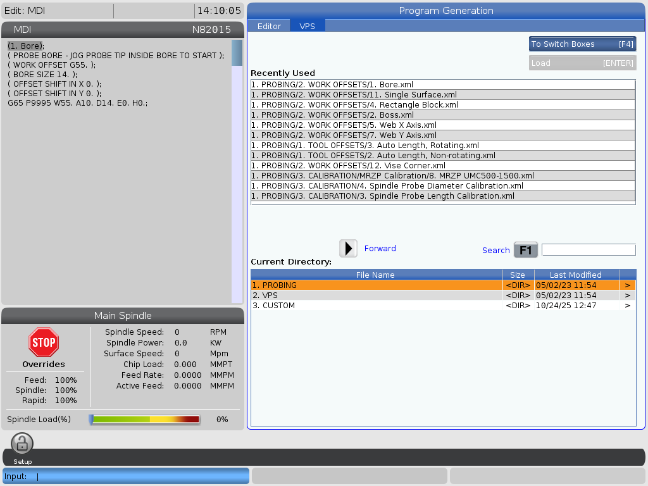Select recent item 5. Web X Axis.xml
This screenshot has width=648, height=486.
[443, 125]
